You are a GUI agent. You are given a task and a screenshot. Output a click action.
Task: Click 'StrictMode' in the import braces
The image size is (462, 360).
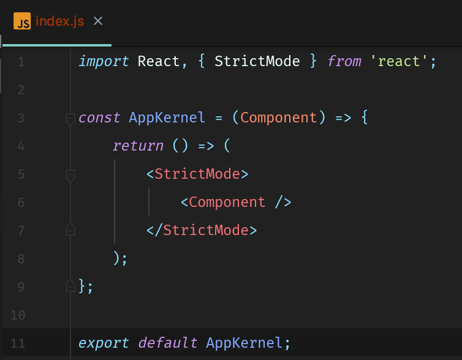[x=257, y=61]
